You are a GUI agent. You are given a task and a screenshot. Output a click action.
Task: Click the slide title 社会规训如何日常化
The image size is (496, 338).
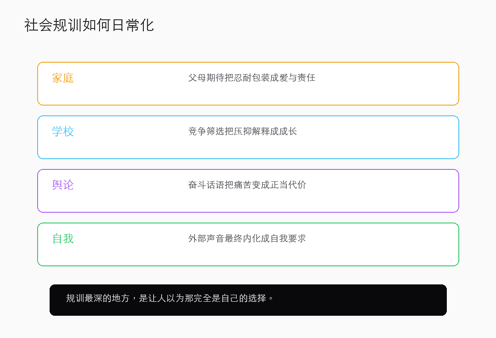pyautogui.click(x=89, y=25)
